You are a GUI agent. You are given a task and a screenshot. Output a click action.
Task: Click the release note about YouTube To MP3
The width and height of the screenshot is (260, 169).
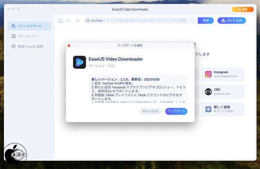click(113, 83)
